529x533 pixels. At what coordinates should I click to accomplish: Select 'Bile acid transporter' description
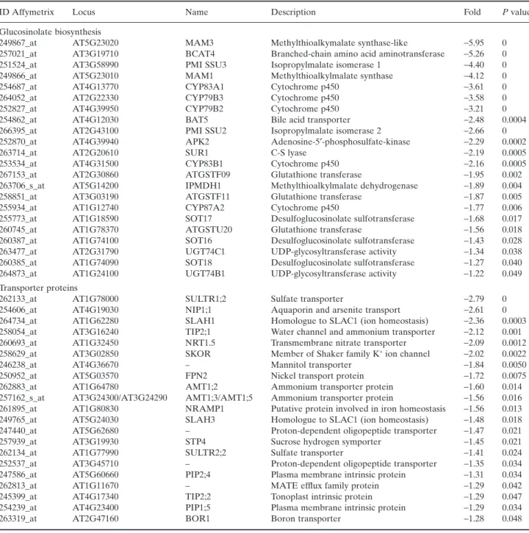(x=311, y=120)
